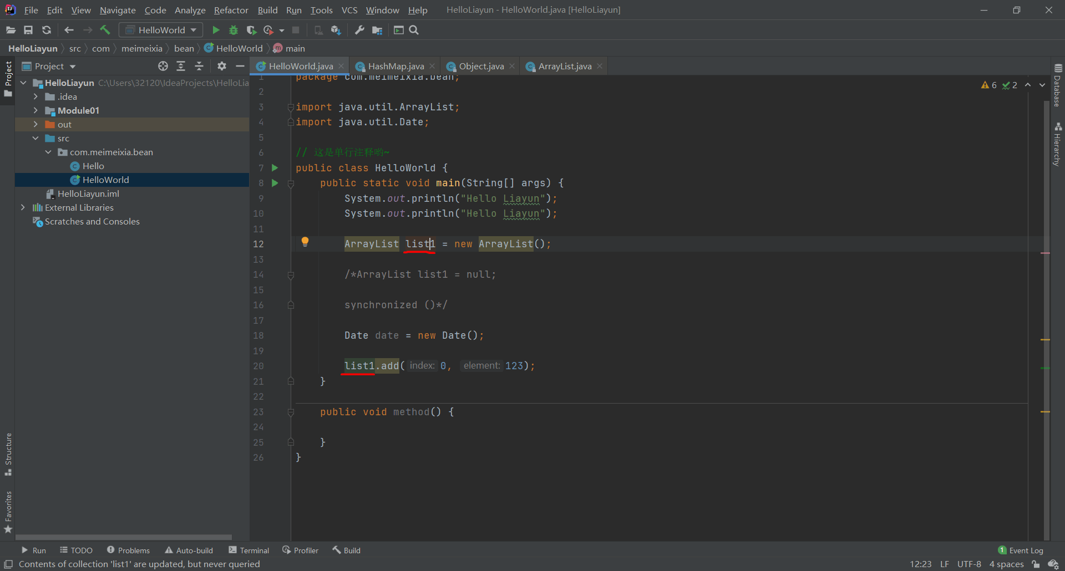This screenshot has height=571, width=1065.
Task: Toggle the Run tool window button
Action: pyautogui.click(x=33, y=550)
